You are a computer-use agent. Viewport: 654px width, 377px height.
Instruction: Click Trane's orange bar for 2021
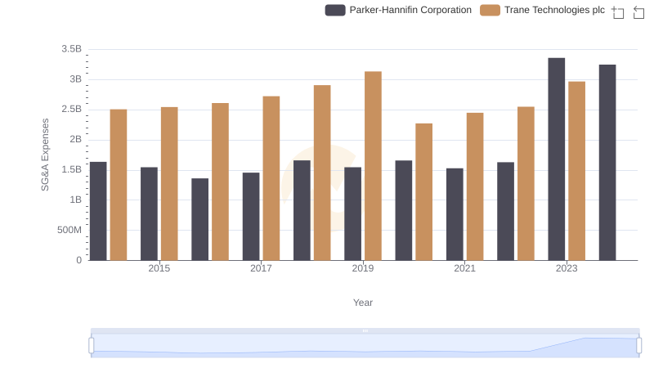(x=475, y=186)
